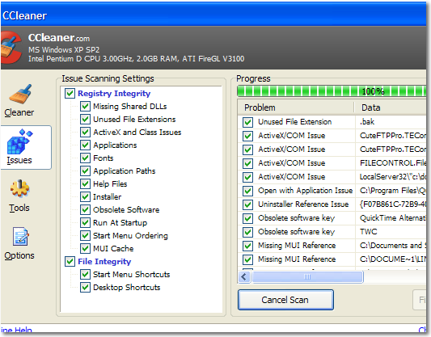The width and height of the screenshot is (431, 337).
Task: Disable the Fonts scan option
Action: click(x=85, y=158)
